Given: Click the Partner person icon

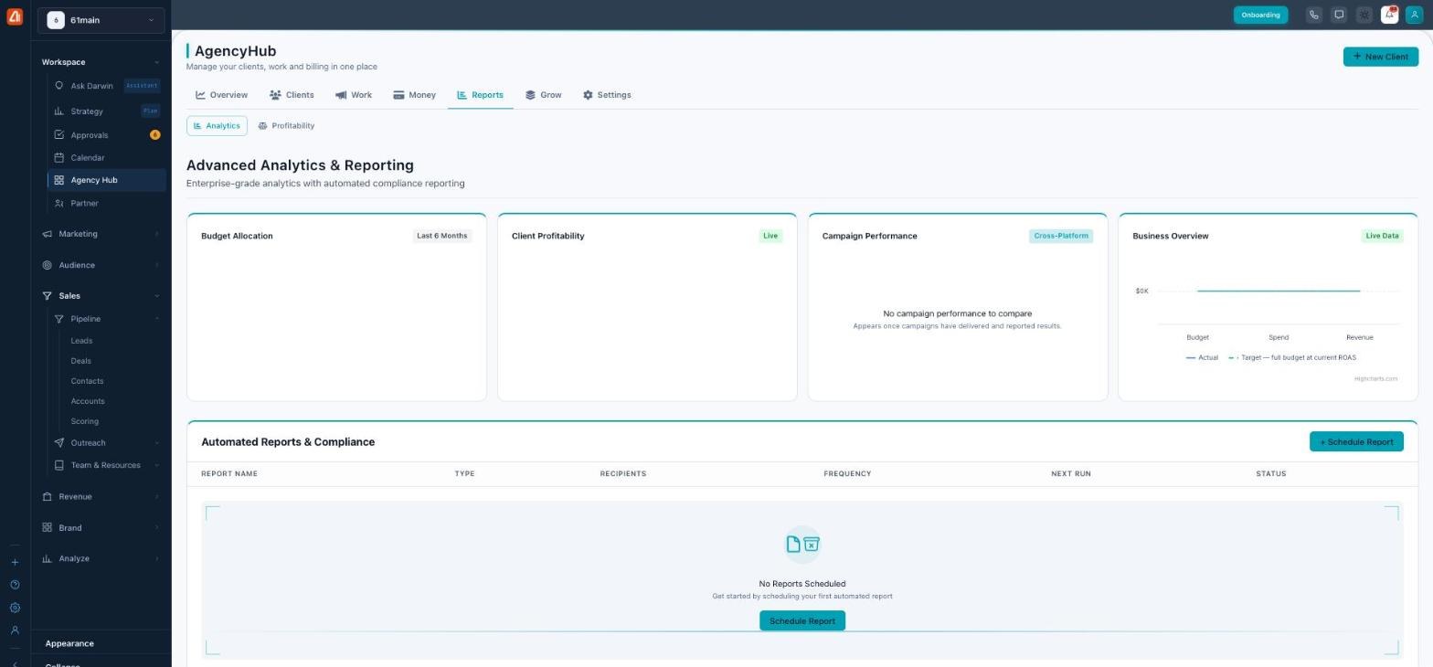Looking at the screenshot, I should click(59, 204).
